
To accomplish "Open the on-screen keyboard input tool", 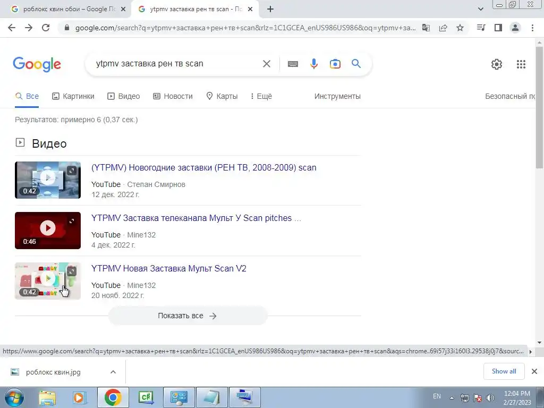I will 293,64.
